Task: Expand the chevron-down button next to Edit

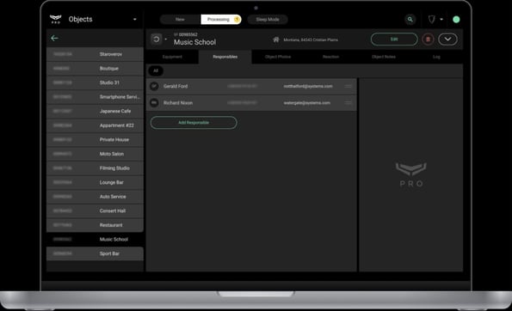Action: click(x=447, y=40)
